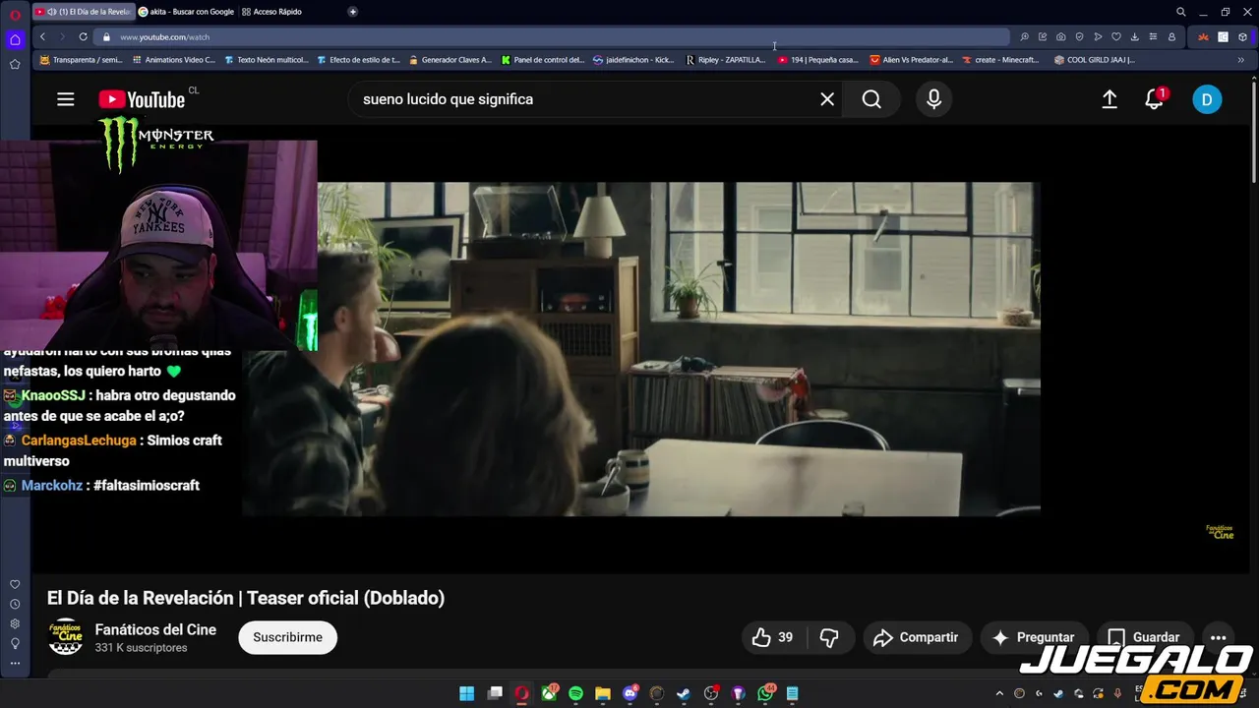Open more actions three-dots menu
1259x708 pixels.
click(x=1218, y=637)
